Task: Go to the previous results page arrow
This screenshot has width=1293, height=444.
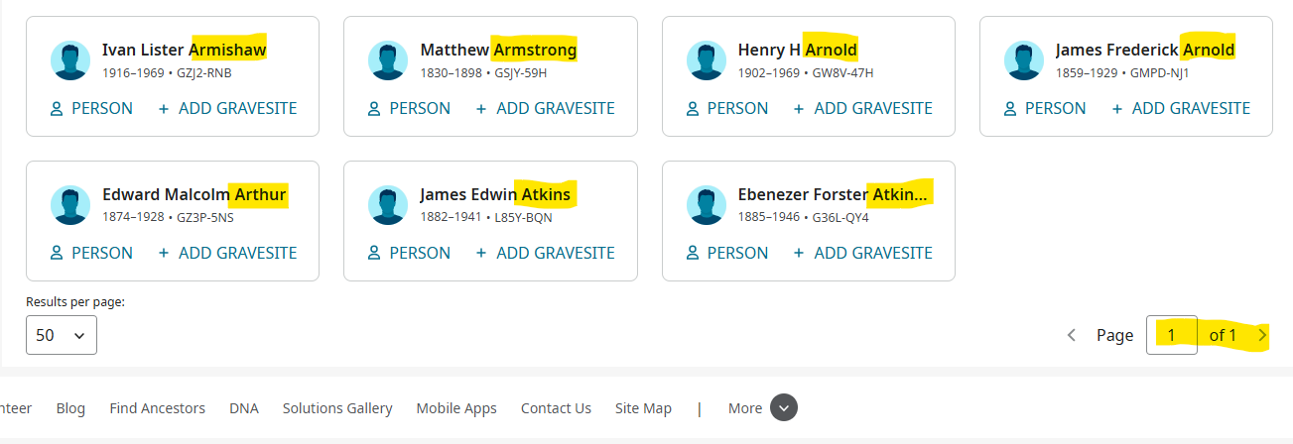Action: [x=1071, y=335]
